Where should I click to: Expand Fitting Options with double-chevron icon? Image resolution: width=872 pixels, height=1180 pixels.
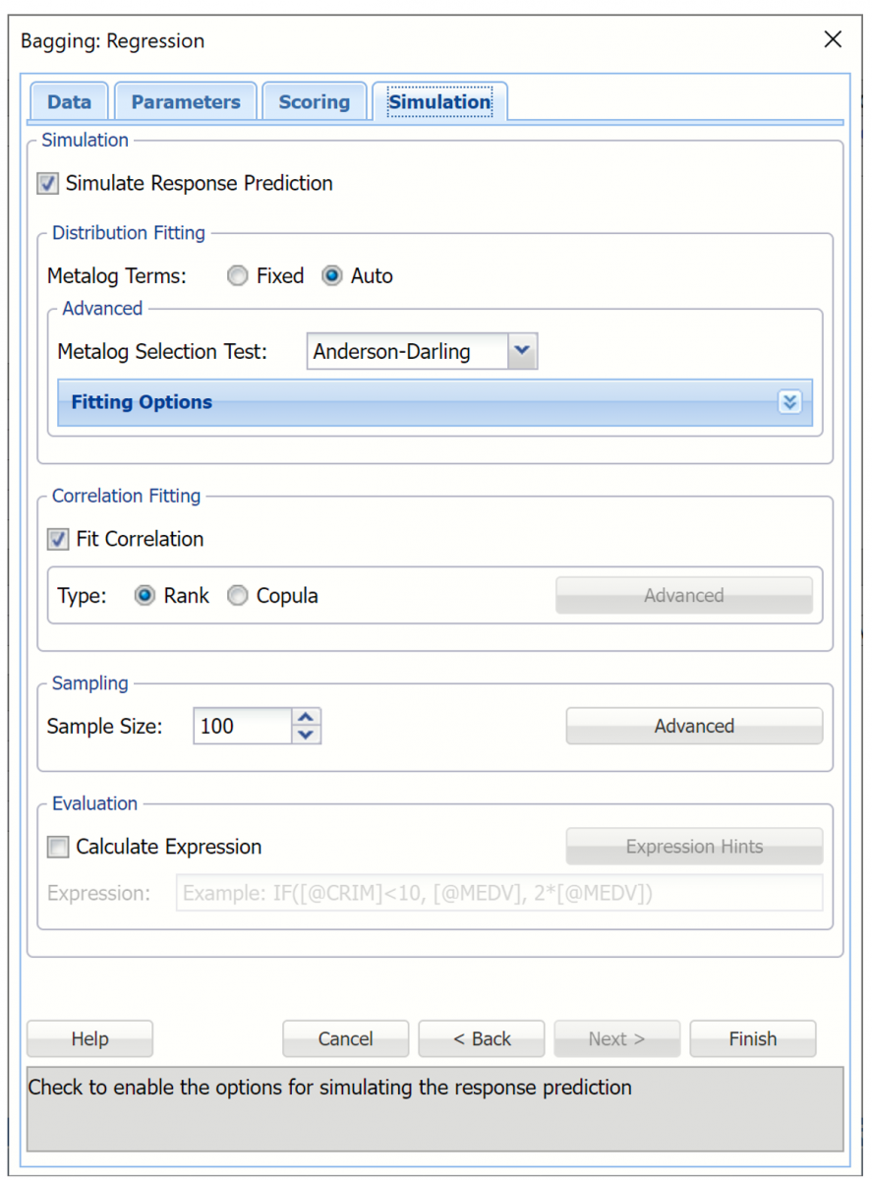tap(789, 402)
